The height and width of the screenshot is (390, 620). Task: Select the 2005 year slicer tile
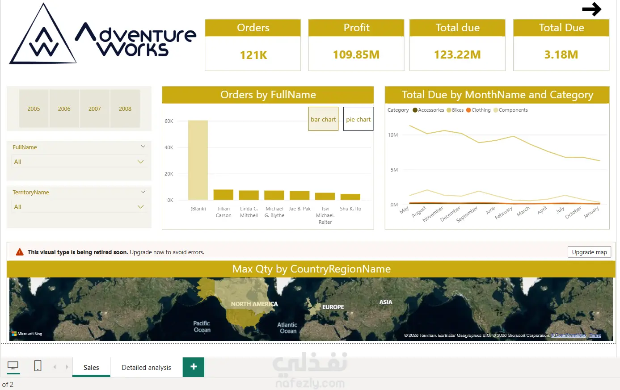pyautogui.click(x=34, y=109)
